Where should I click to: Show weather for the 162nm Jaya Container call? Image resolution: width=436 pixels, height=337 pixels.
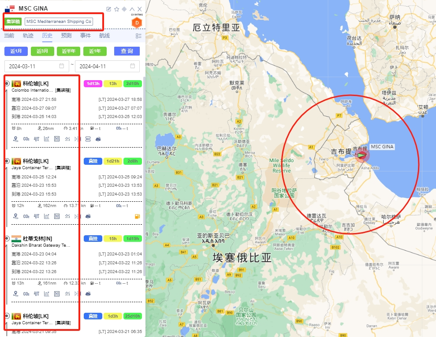pos(88,216)
